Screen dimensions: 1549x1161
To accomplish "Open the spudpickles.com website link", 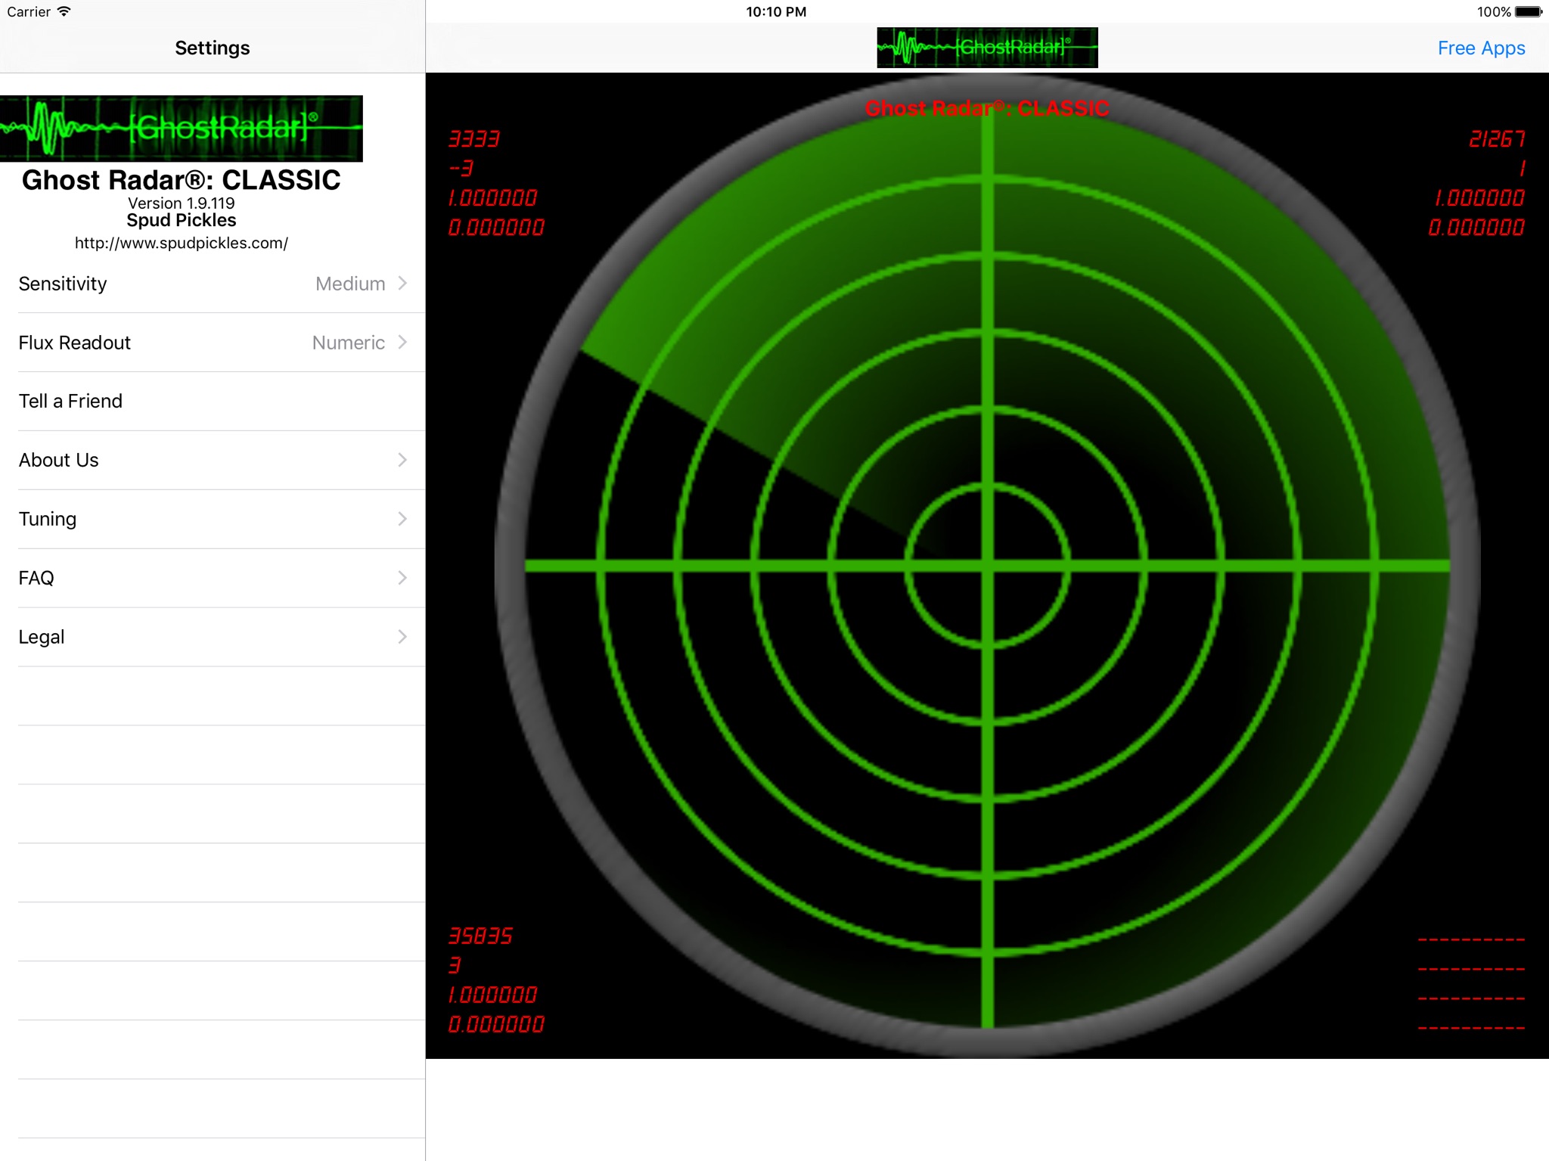I will click(182, 244).
